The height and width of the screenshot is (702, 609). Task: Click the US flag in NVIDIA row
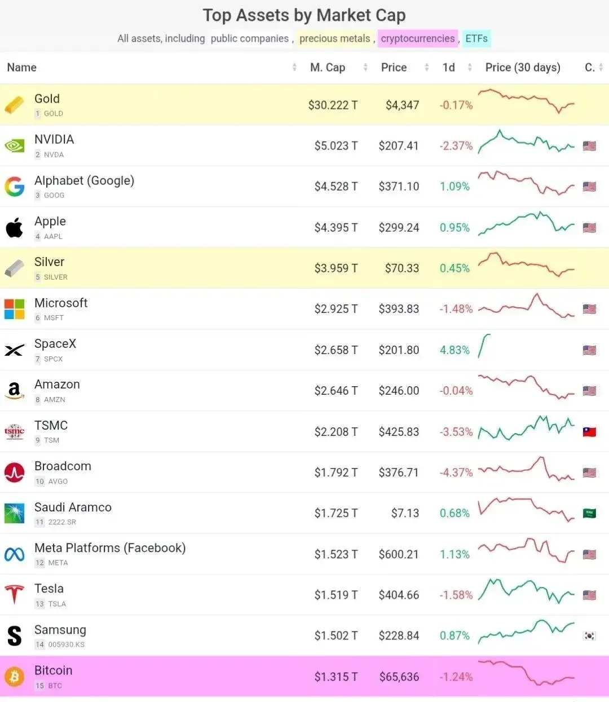point(589,146)
